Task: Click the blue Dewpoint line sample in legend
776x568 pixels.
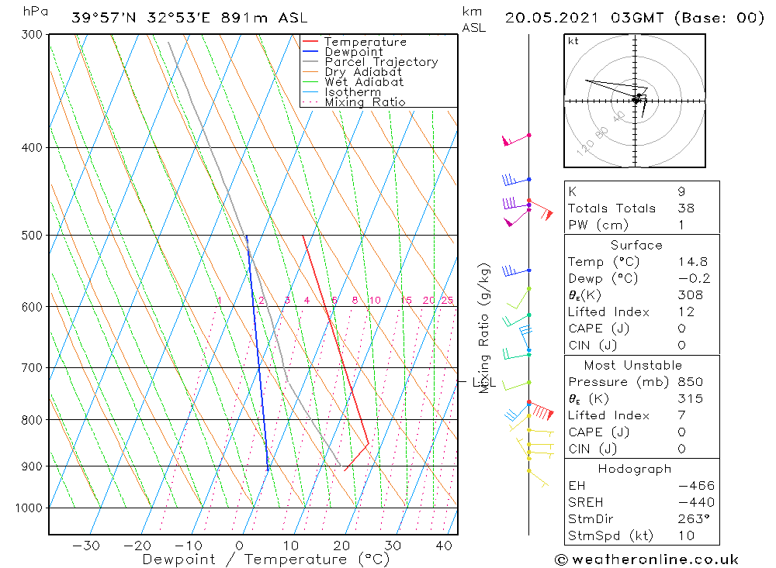Action: 310,51
